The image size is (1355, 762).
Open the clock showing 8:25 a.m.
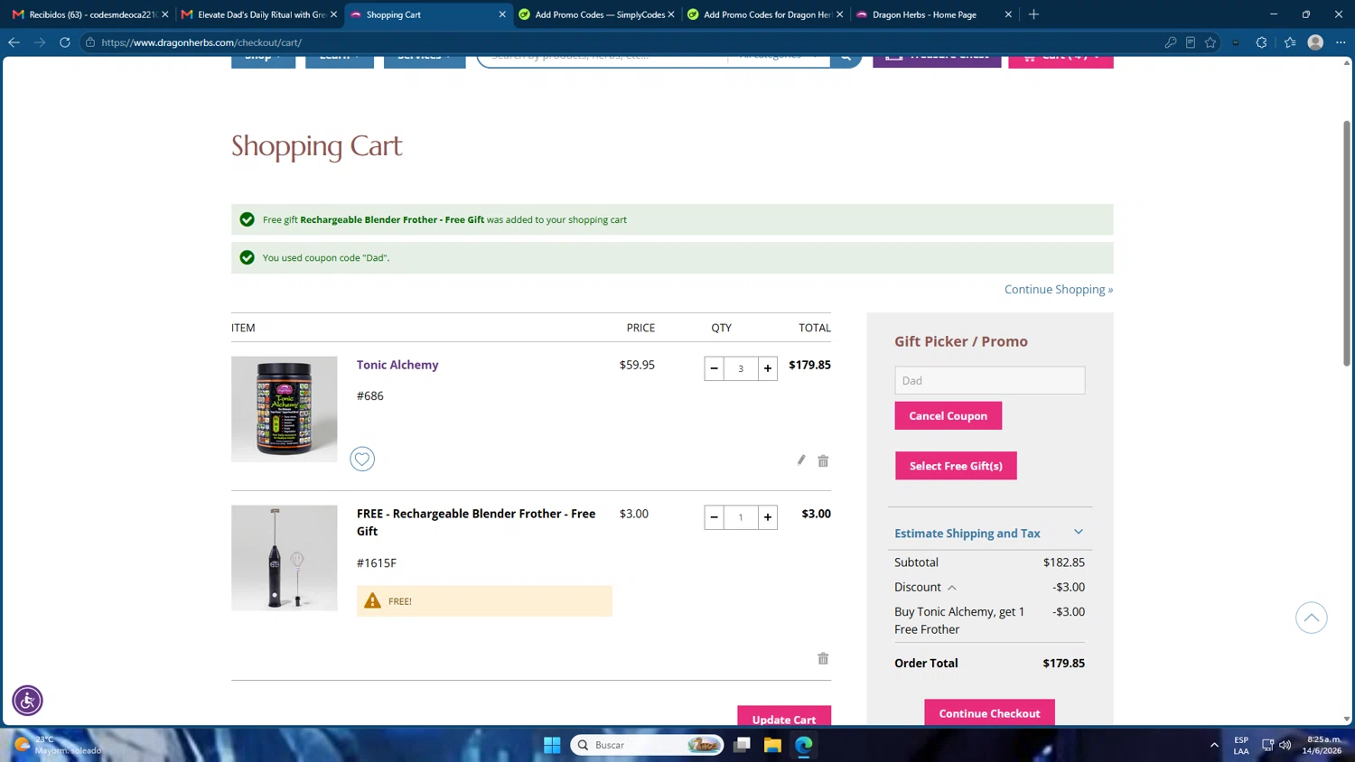1323,745
